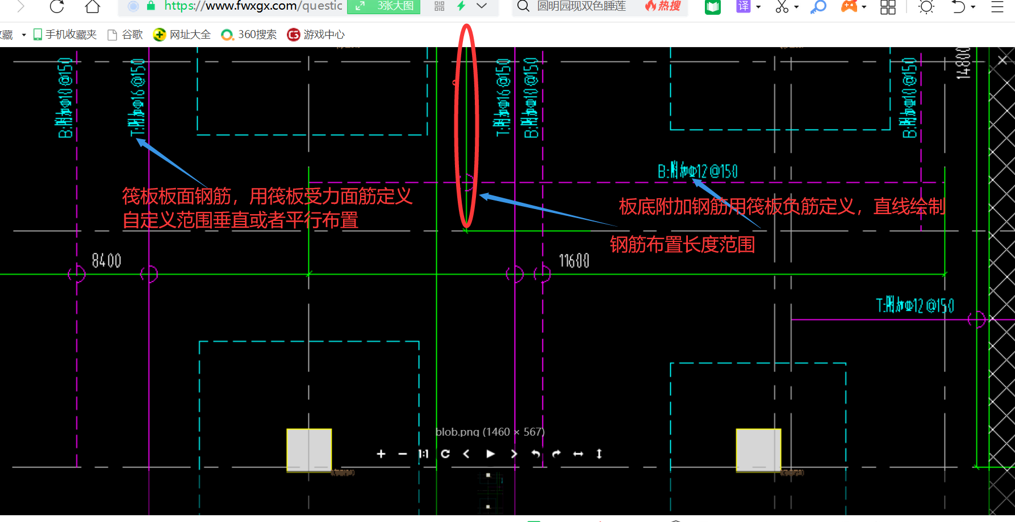
Task: Expand the game controller dropdown arrow
Action: click(x=864, y=7)
